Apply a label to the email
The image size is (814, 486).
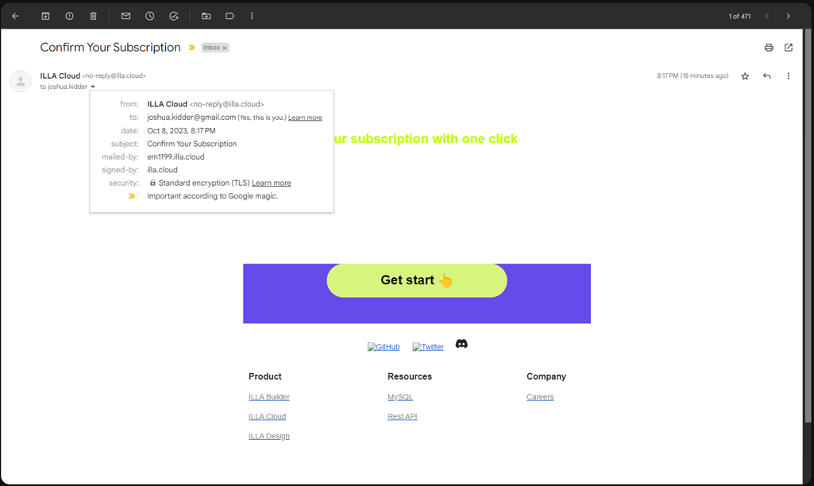click(230, 16)
